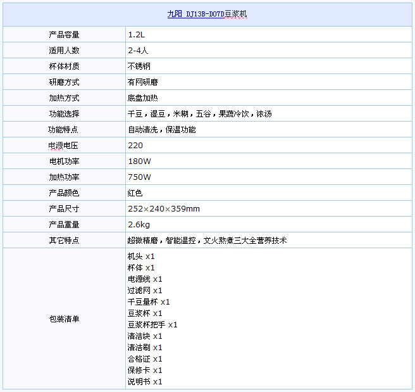Click the 产品尺寸 label
415x392 pixels.
point(64,209)
